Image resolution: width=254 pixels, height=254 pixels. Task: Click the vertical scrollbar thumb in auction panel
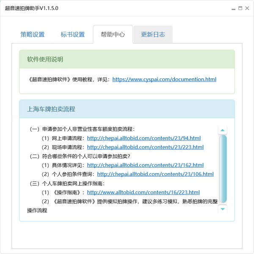coord(223,169)
